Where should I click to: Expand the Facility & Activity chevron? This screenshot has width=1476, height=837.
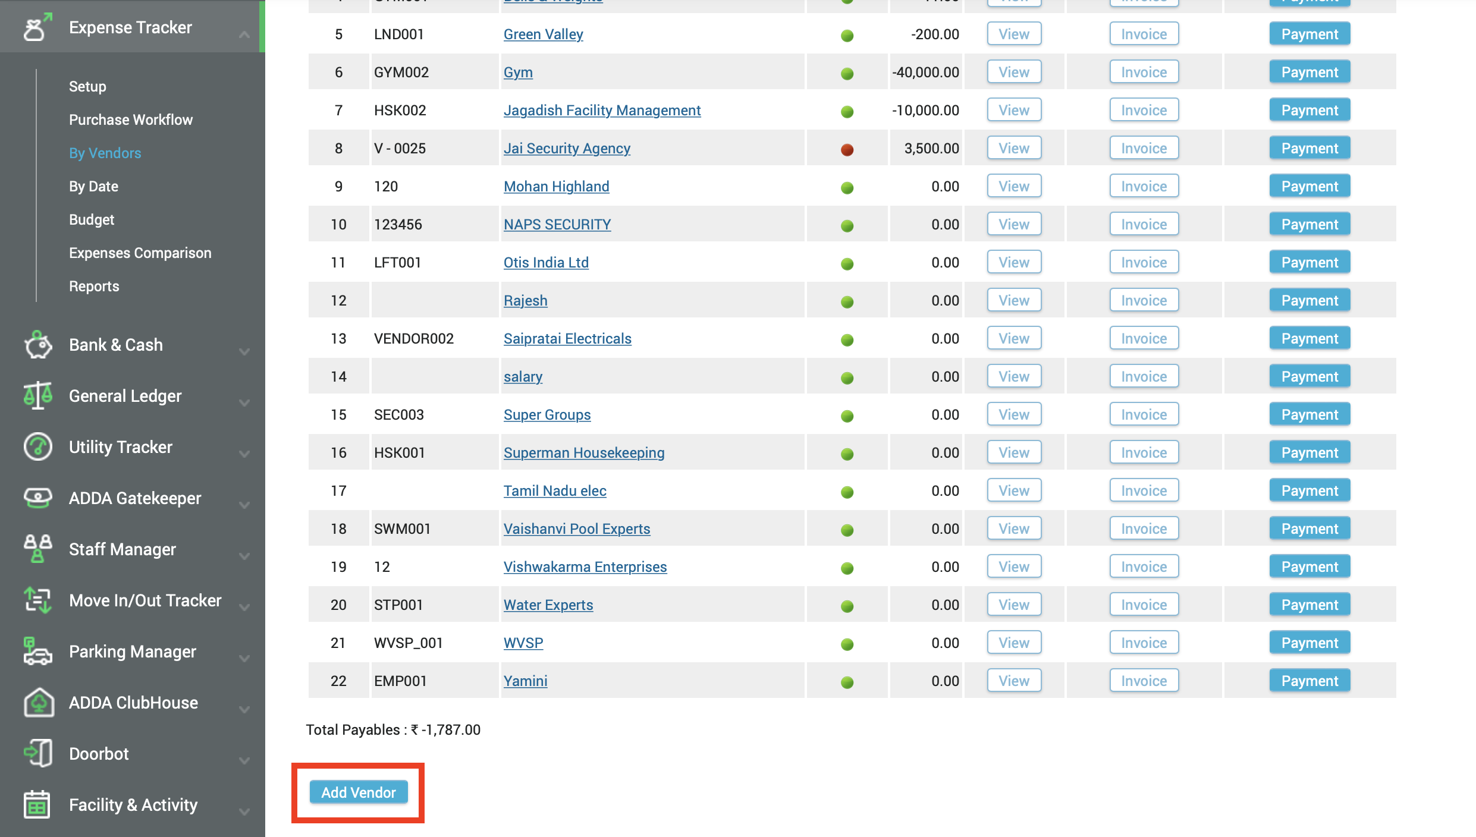(x=244, y=811)
